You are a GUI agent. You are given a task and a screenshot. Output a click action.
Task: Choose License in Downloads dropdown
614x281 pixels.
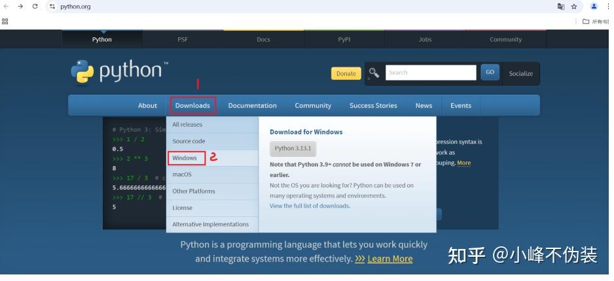(x=212, y=208)
